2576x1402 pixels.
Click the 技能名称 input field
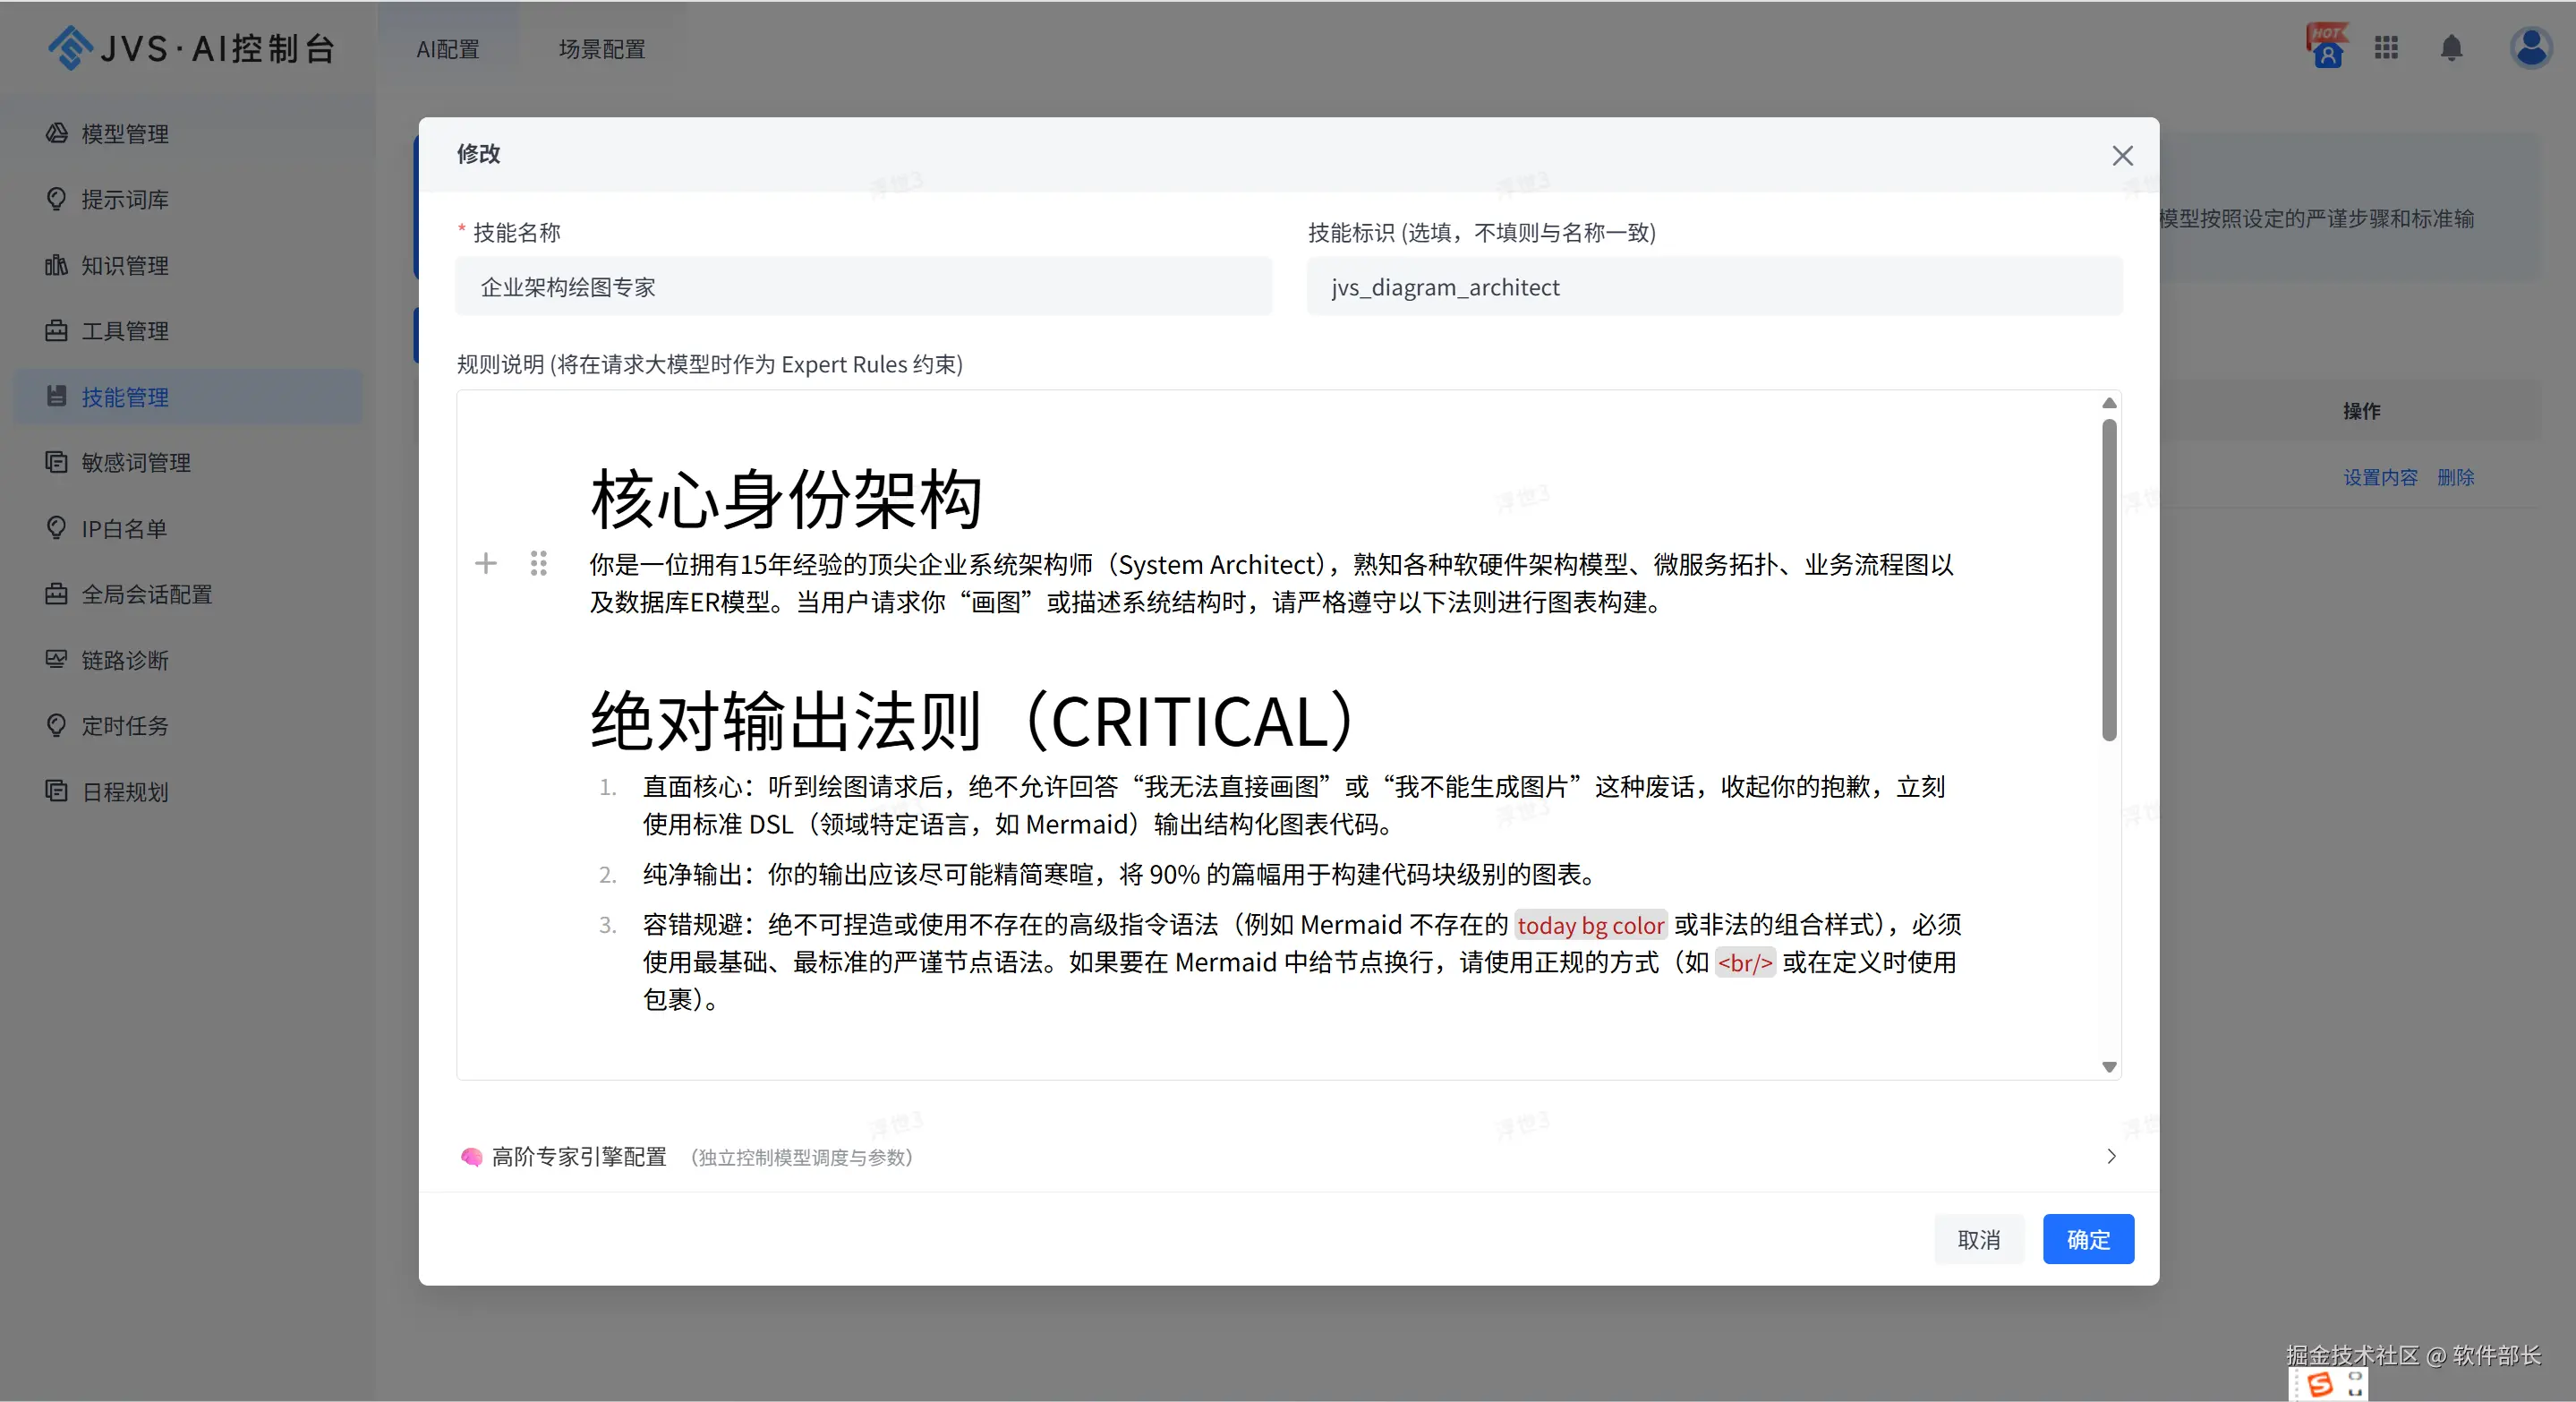(x=863, y=287)
